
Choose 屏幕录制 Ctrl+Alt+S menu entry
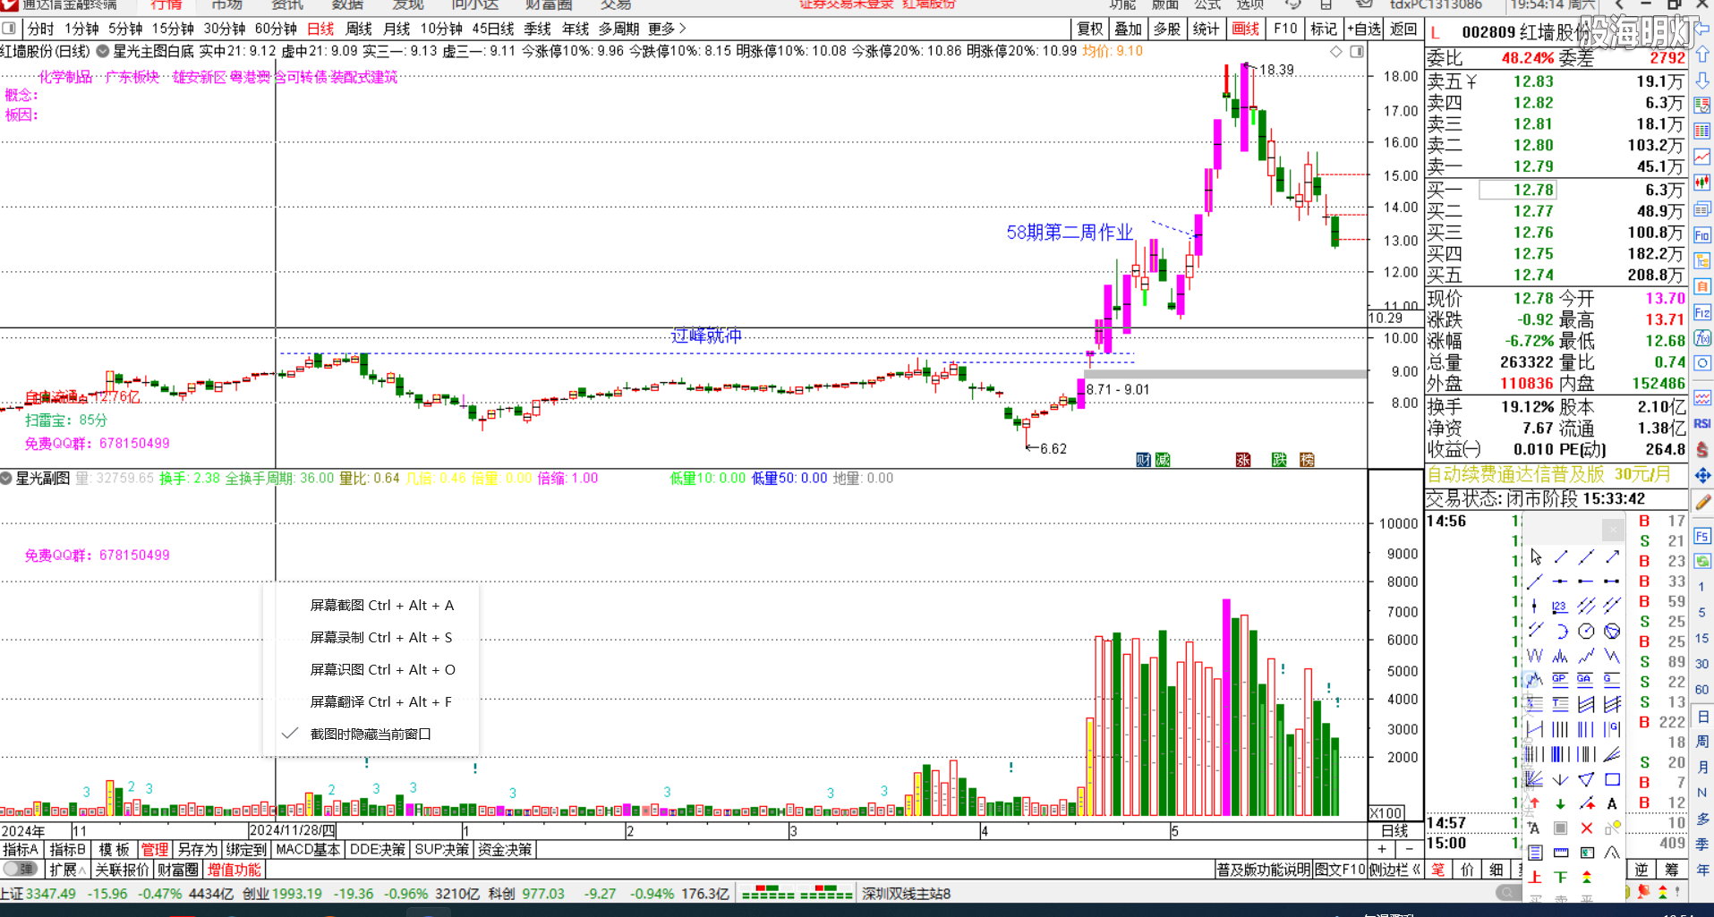coord(380,637)
